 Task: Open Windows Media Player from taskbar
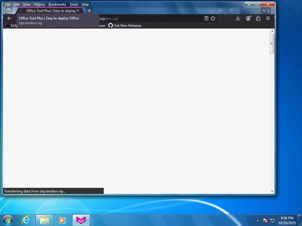click(62, 220)
